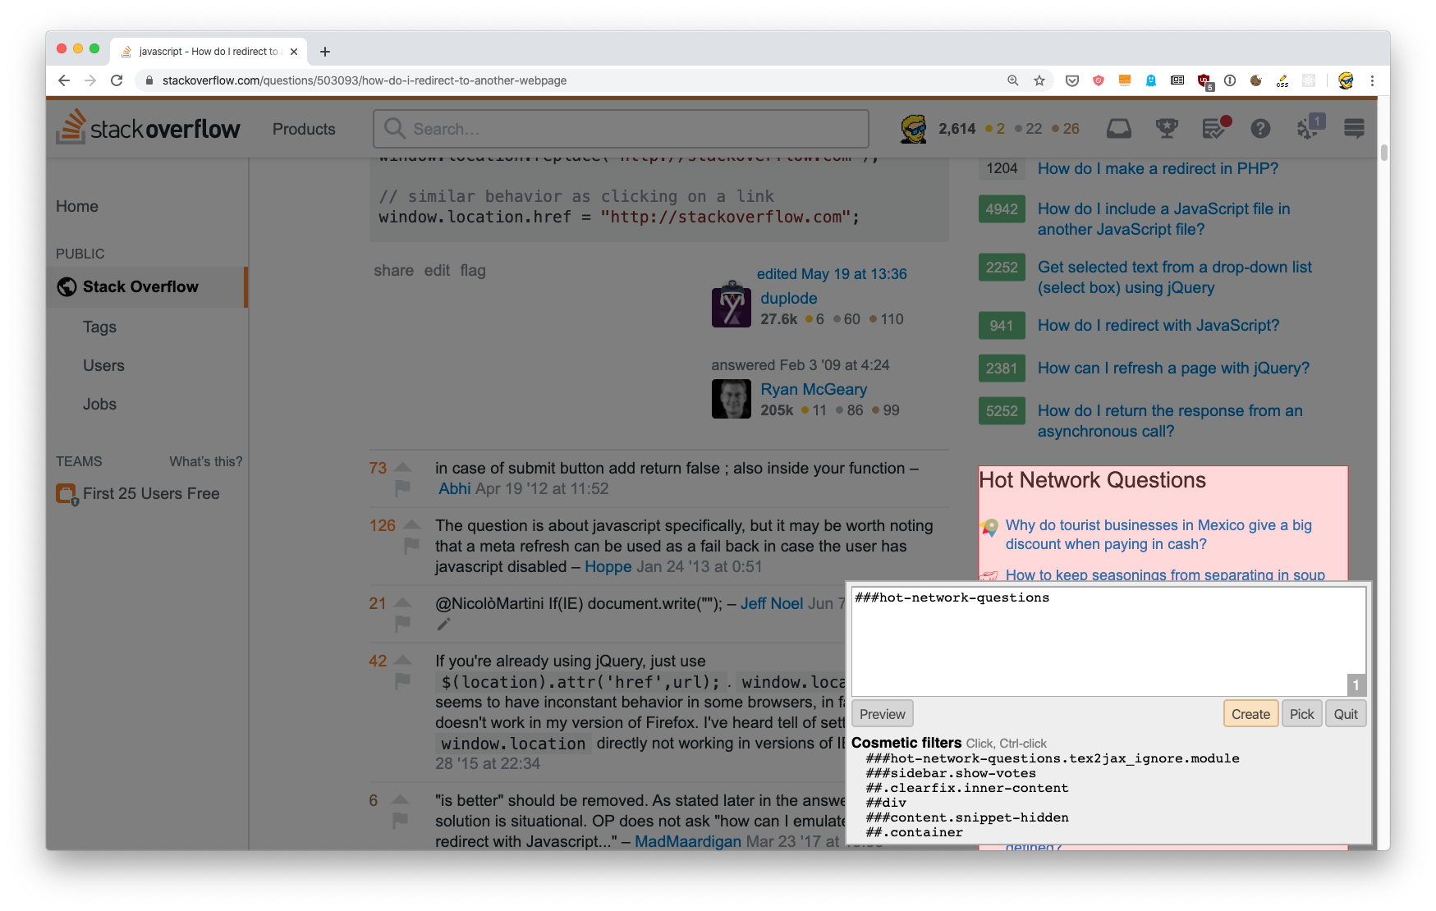The width and height of the screenshot is (1436, 911).
Task: Click the Stack Overflow logo
Action: tap(149, 129)
